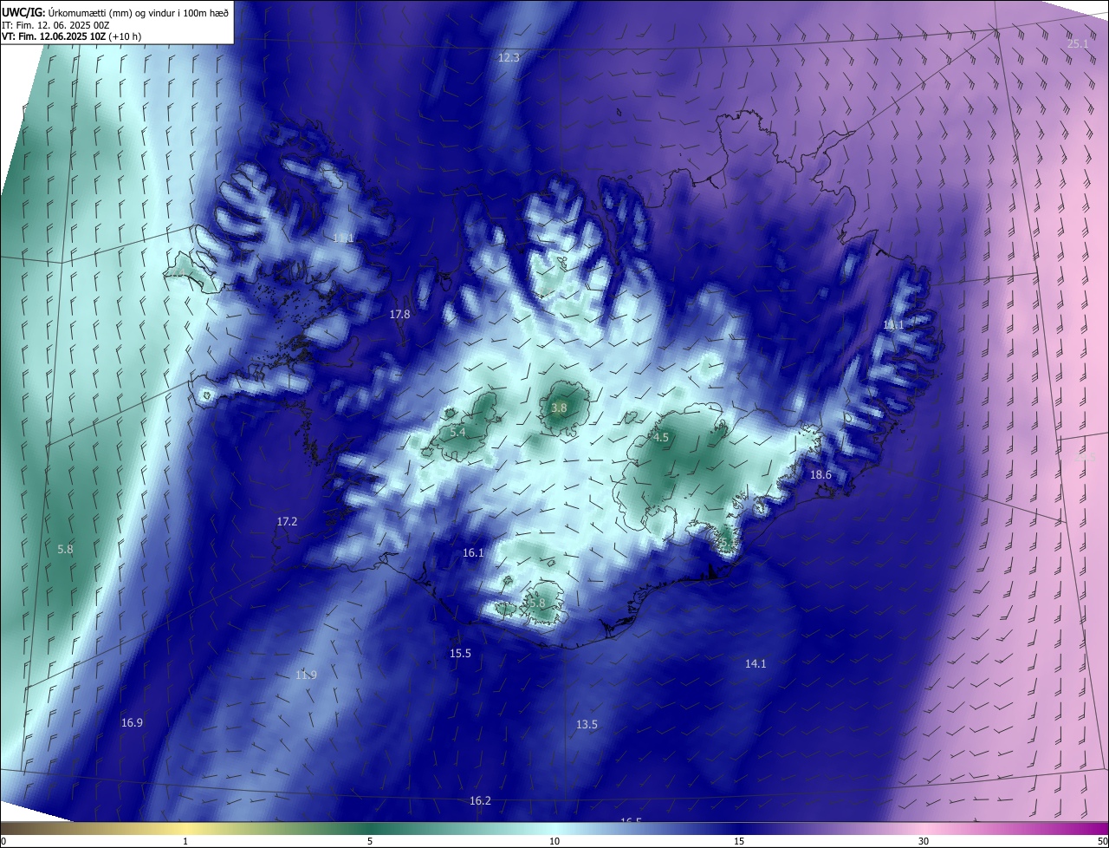
Task: Click the 16.1 value on the map
Action: coord(473,552)
